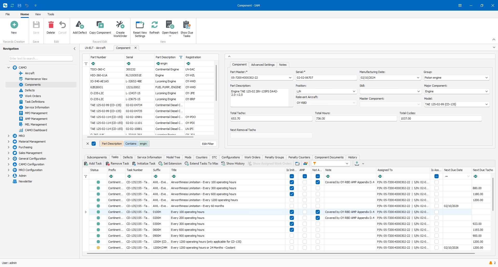Open the Tools ribbon tab
Screen dimensions: 498x267
point(51,14)
